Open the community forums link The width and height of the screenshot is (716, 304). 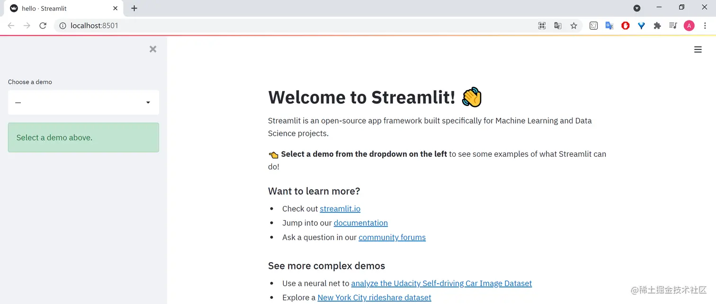[x=392, y=237]
